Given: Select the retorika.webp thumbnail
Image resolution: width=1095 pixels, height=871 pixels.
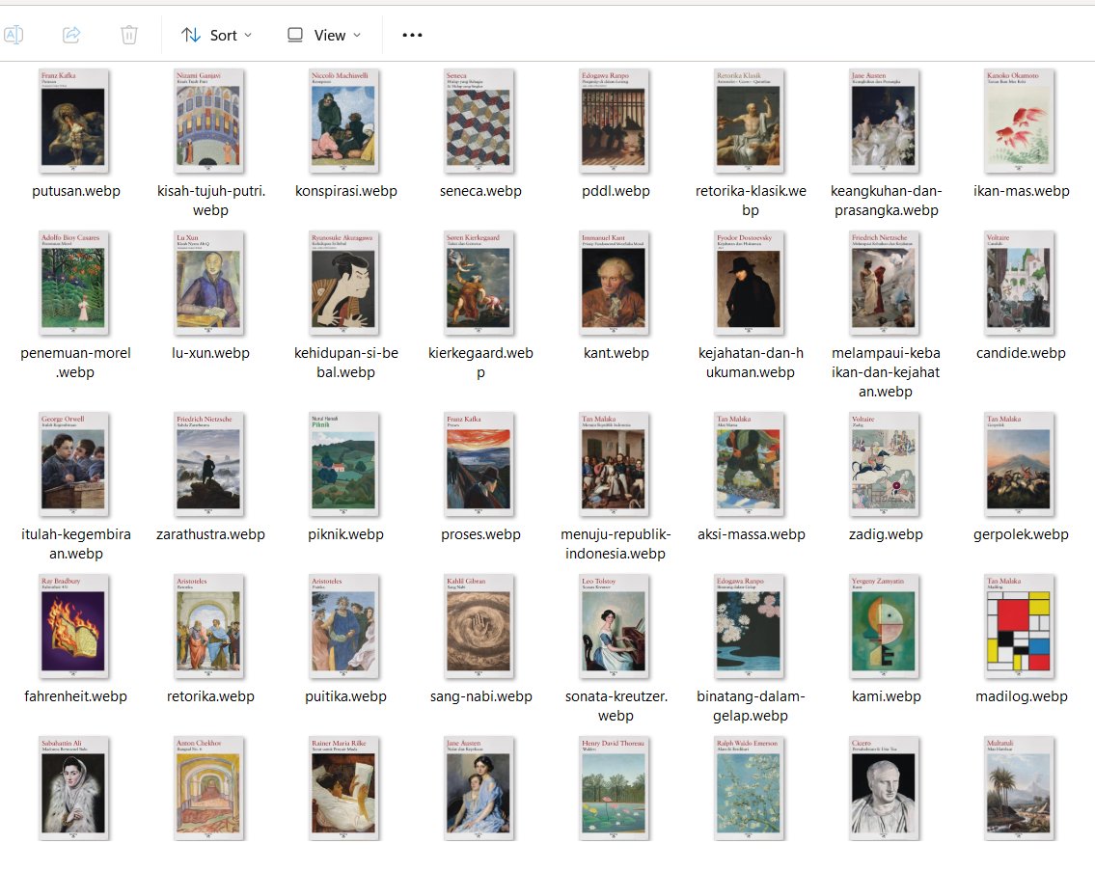Looking at the screenshot, I should pos(210,627).
